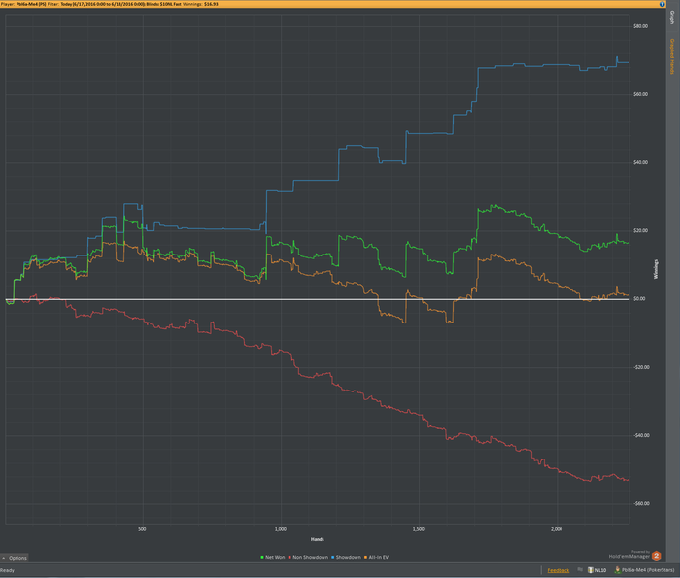
Task: Click the $40.00 axis label
Action: (x=640, y=162)
